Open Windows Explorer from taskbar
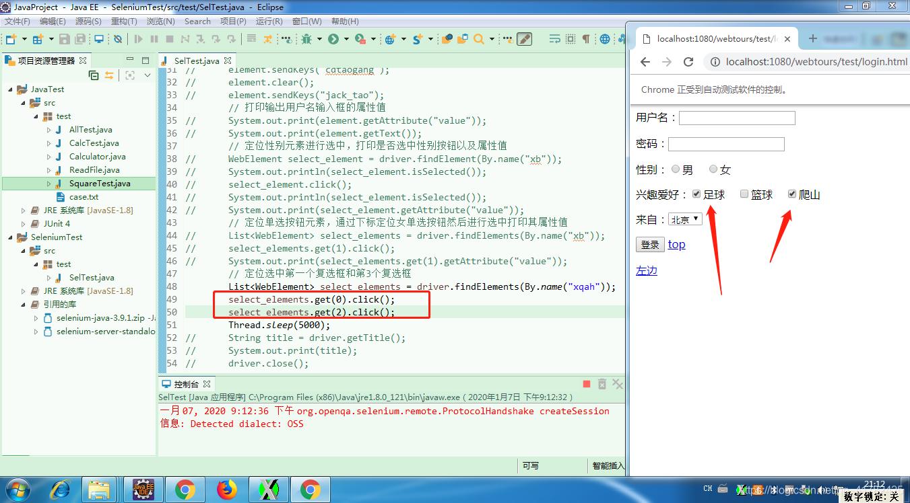Viewport: 910px width, 503px height. [100, 490]
